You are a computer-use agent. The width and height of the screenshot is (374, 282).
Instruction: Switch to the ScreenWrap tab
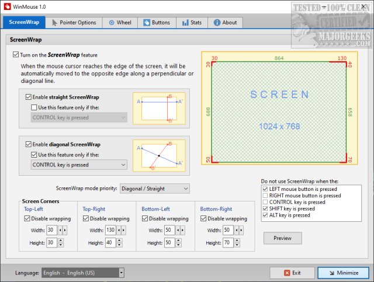pyautogui.click(x=24, y=22)
